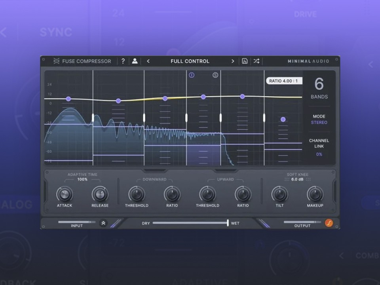Viewport: 380px width, 285px height.
Task: Select the third band's purple node
Action: click(165, 99)
